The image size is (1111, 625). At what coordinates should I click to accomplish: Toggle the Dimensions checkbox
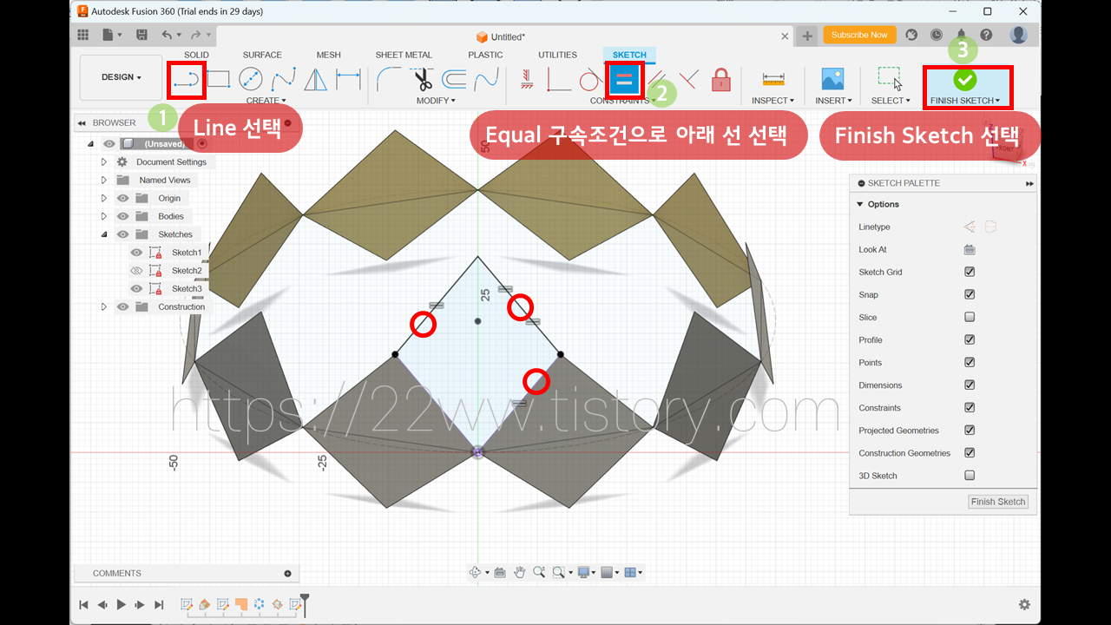click(x=970, y=385)
